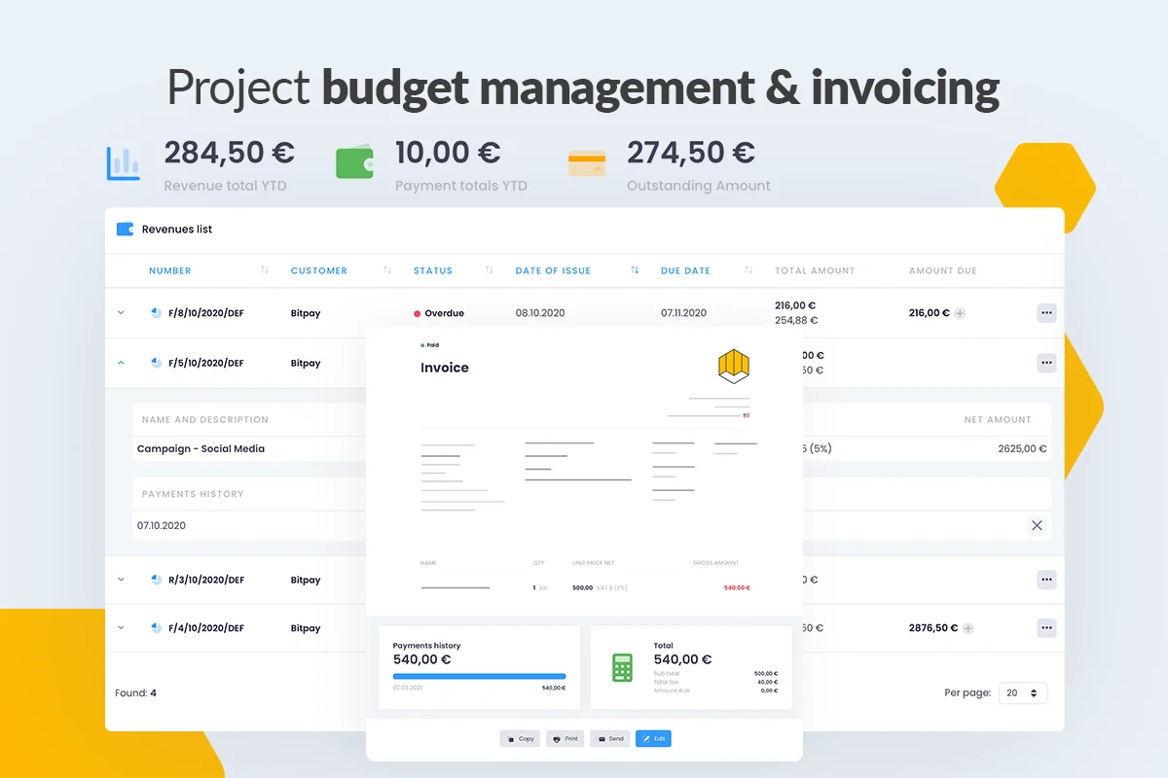Open three-dot menu for F/5/10/2020/DEF row
The width and height of the screenshot is (1168, 778).
[1046, 363]
